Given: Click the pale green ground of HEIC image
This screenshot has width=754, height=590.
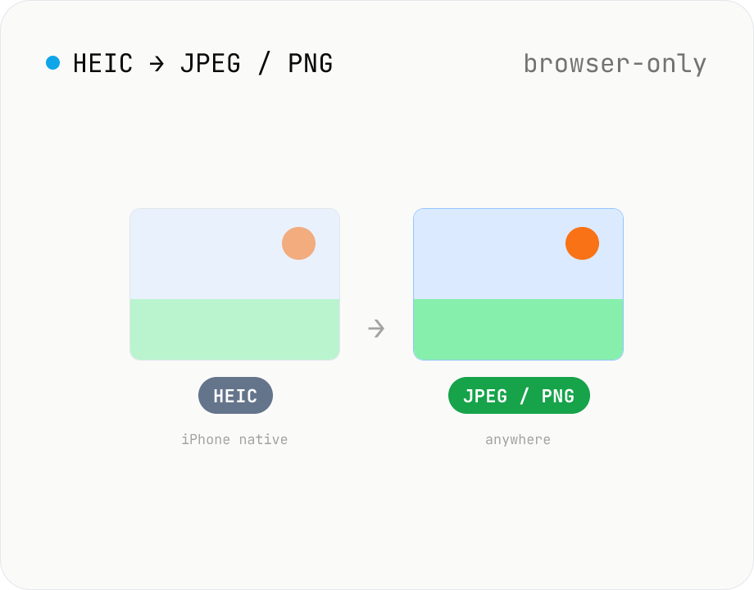Looking at the screenshot, I should pos(234,329).
